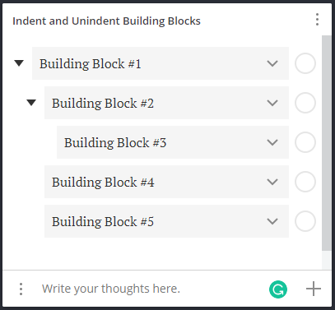This screenshot has width=335, height=310.
Task: Collapse Building Block #1 with its triangle
Action: (19, 63)
